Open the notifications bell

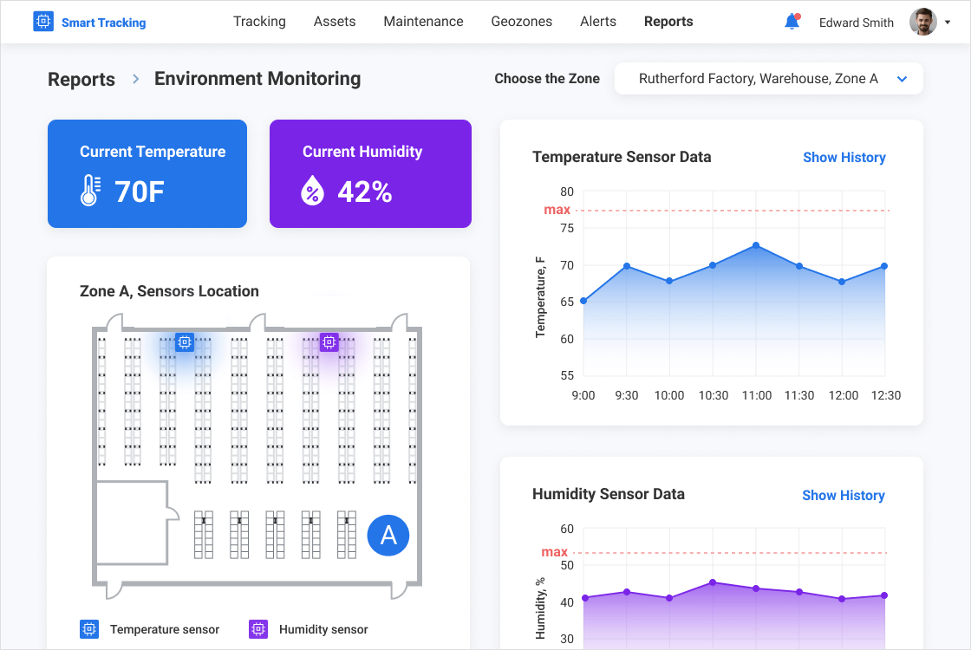pyautogui.click(x=792, y=22)
